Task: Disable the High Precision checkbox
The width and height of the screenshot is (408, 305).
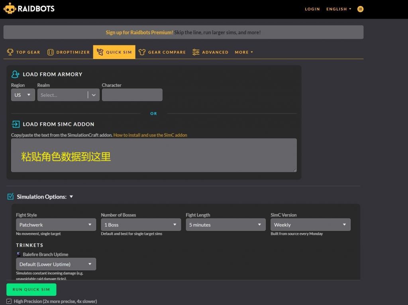Action: click(x=10, y=301)
